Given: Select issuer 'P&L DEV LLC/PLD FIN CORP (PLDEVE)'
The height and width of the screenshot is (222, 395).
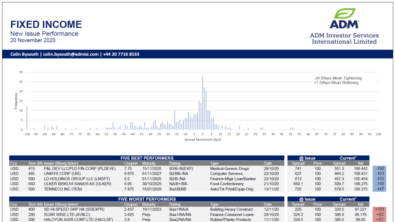Looking at the screenshot, I should point(79,169).
